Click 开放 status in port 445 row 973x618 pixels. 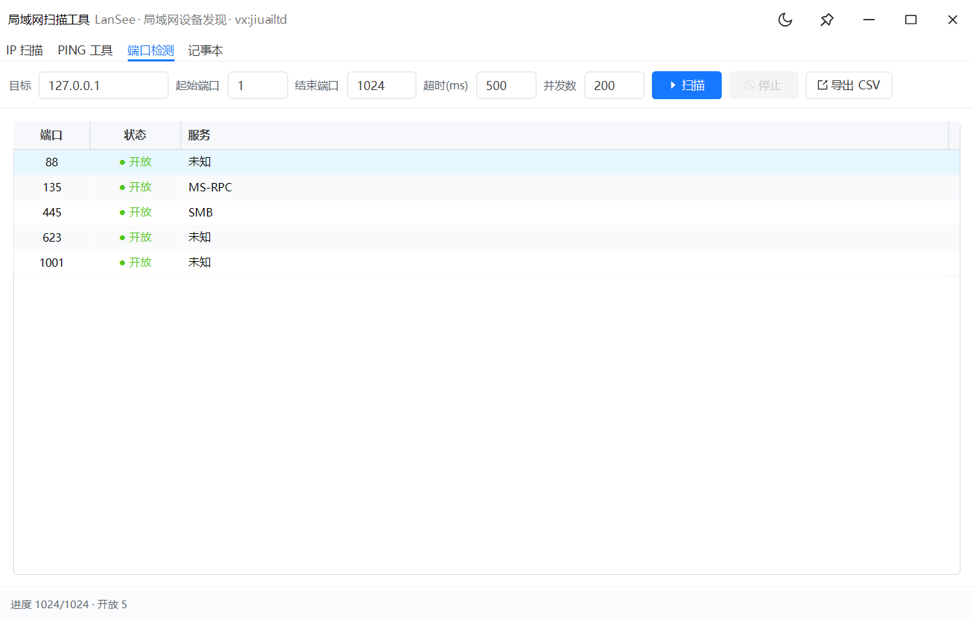[135, 212]
